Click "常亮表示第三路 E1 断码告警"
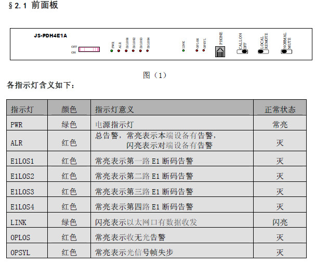 pyautogui.click(x=144, y=192)
